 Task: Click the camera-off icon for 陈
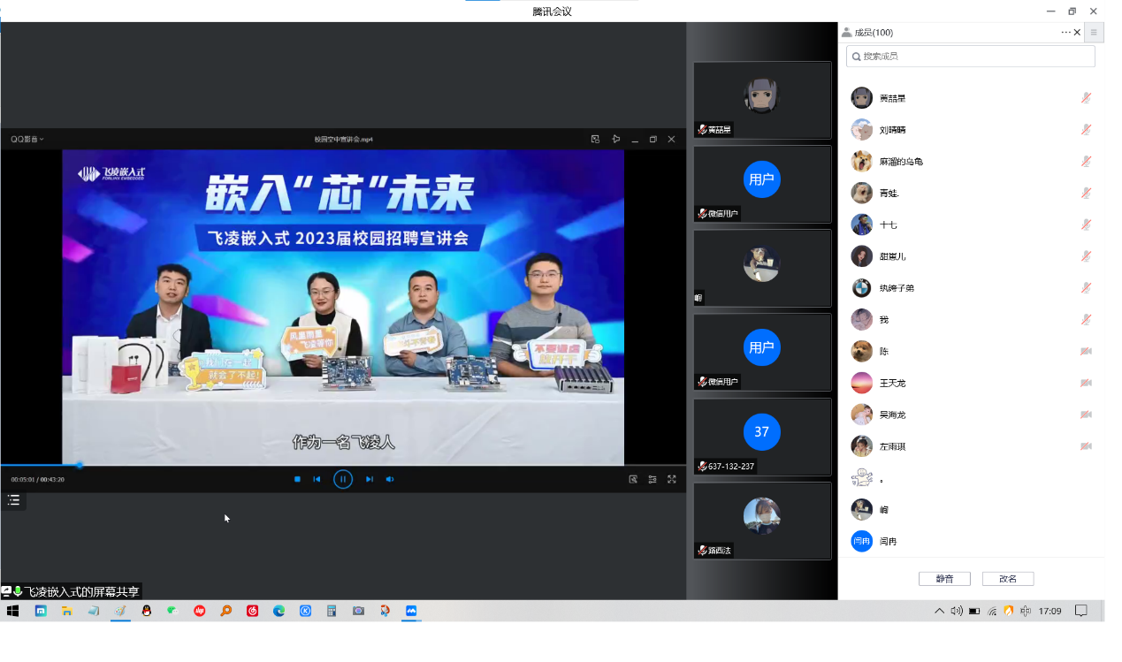pos(1086,351)
